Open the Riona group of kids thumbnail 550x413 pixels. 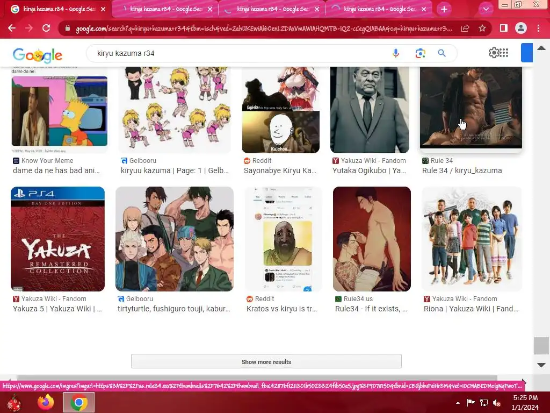click(x=472, y=239)
